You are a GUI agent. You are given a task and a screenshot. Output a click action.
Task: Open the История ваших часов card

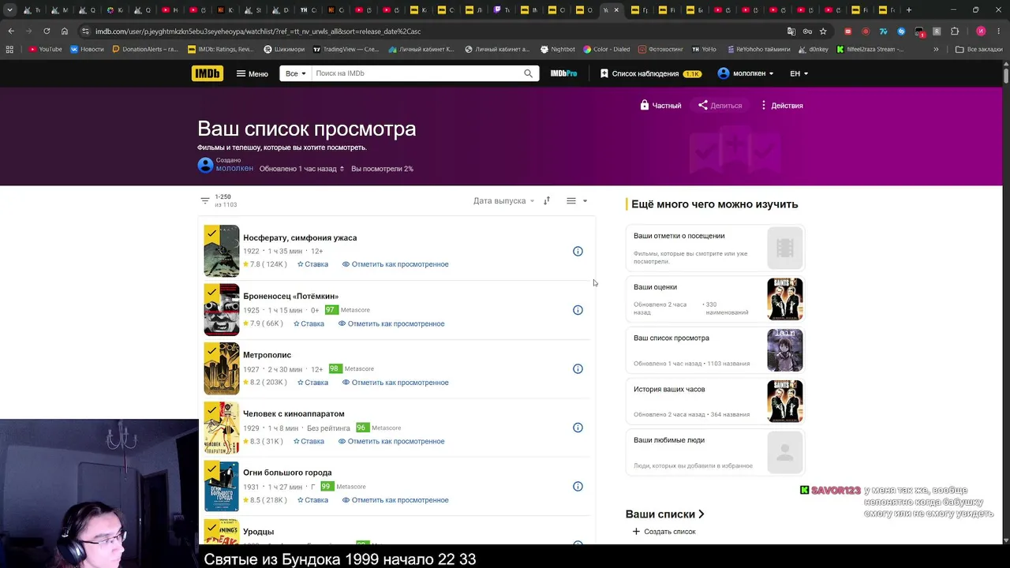click(x=715, y=401)
